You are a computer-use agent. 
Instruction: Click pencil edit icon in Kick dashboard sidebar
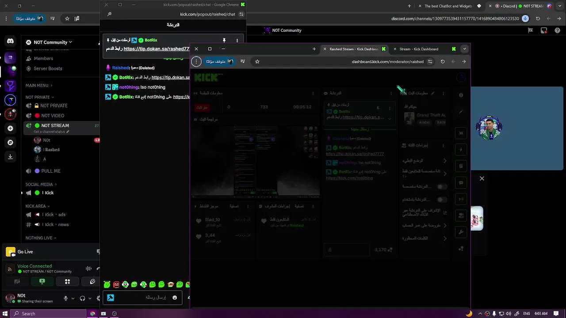(x=461, y=112)
